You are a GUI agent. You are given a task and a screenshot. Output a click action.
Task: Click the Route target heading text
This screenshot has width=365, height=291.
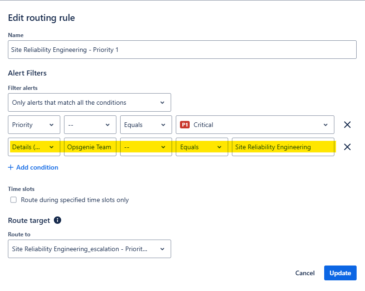pyautogui.click(x=29, y=220)
